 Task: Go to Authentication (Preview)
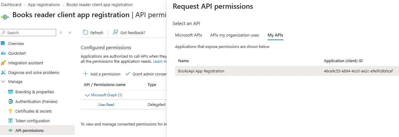36,101
